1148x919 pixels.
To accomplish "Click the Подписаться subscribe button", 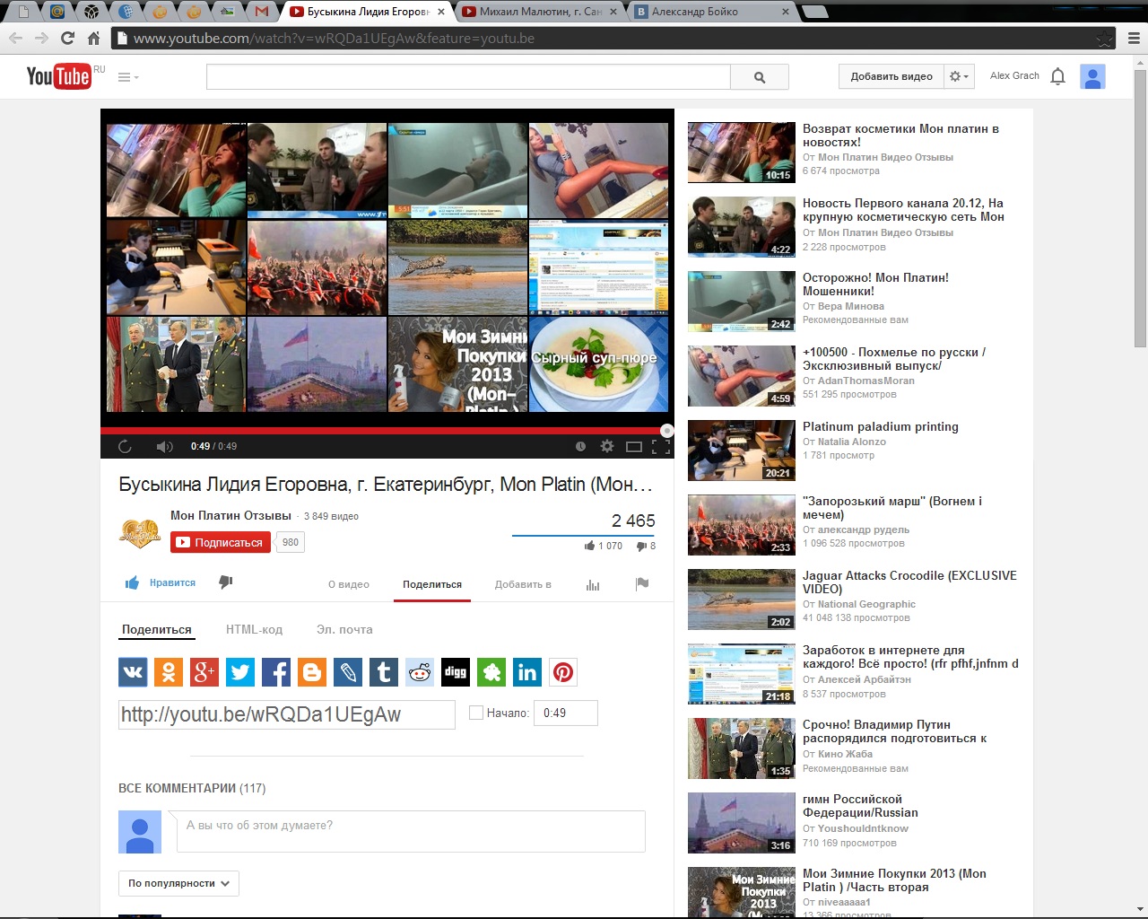I will (221, 542).
